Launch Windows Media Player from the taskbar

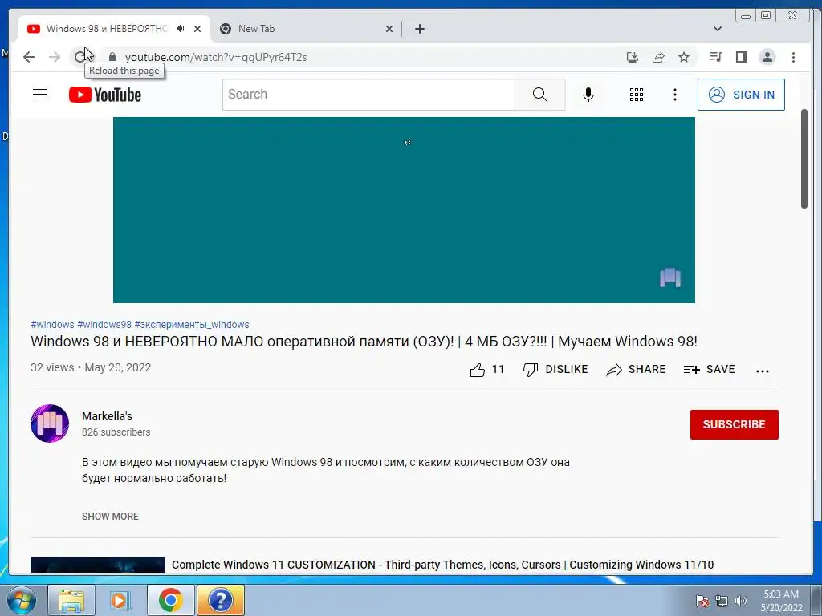(120, 600)
